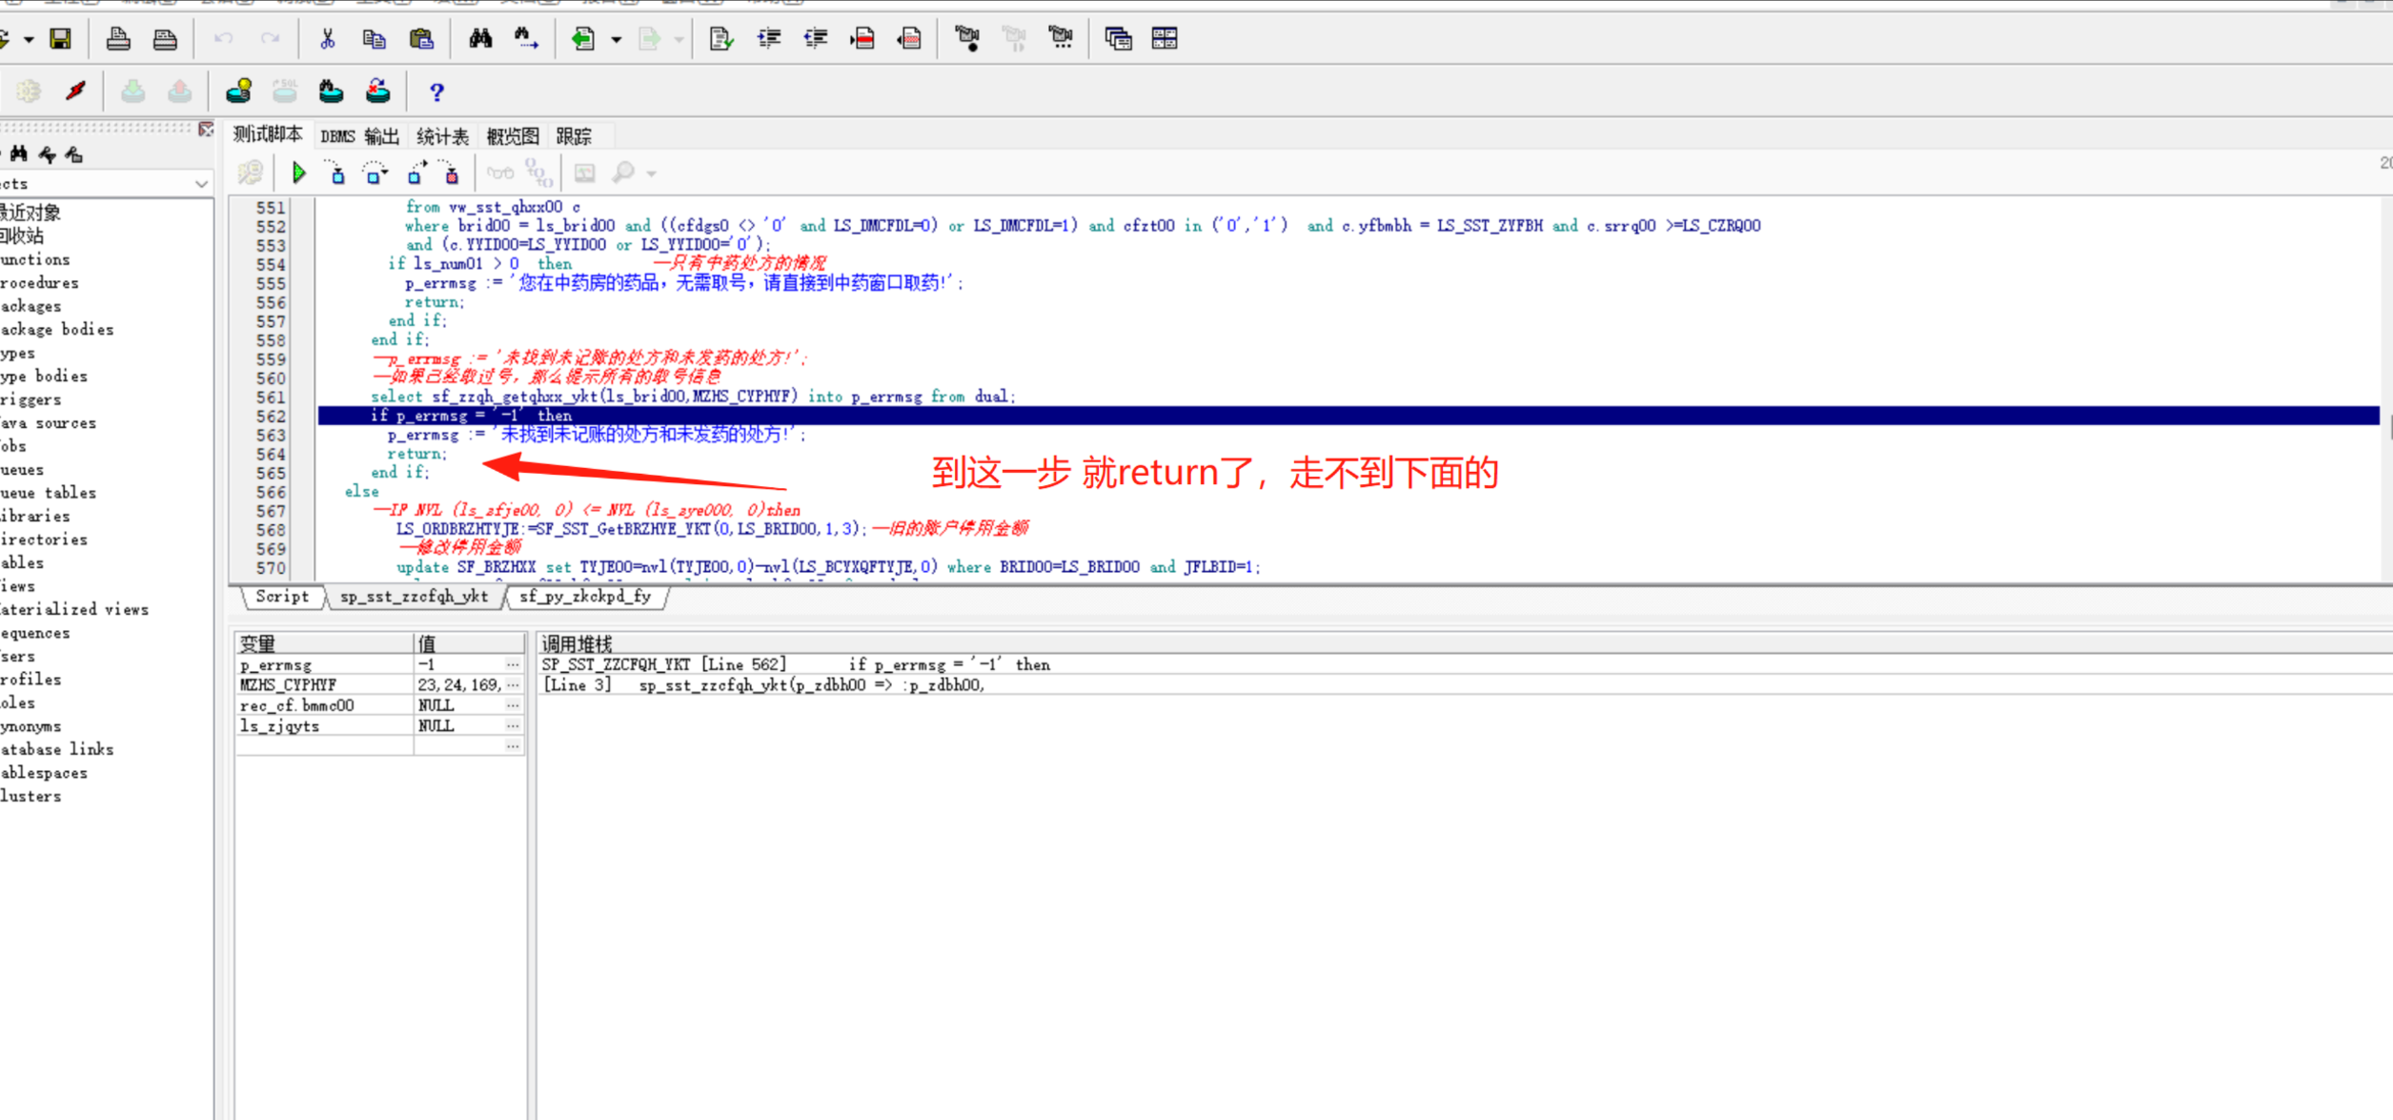This screenshot has height=1120, width=2393.
Task: Expand the folder open dropdown arrow at the toolbar's left
Action: click(29, 39)
